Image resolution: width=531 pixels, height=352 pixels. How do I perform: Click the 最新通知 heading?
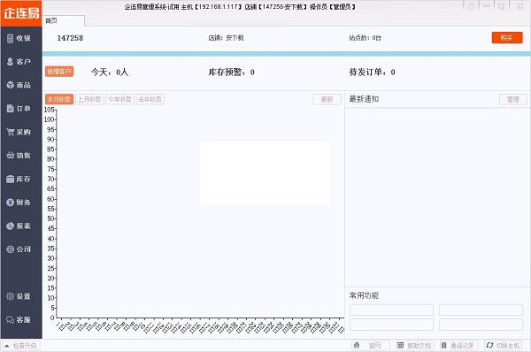[x=364, y=99]
